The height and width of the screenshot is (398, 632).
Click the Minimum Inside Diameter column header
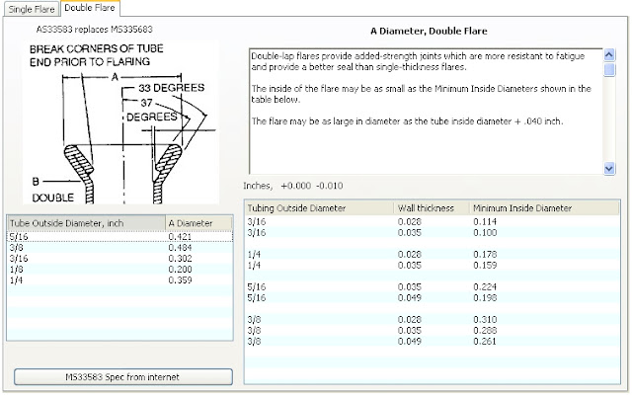point(544,208)
